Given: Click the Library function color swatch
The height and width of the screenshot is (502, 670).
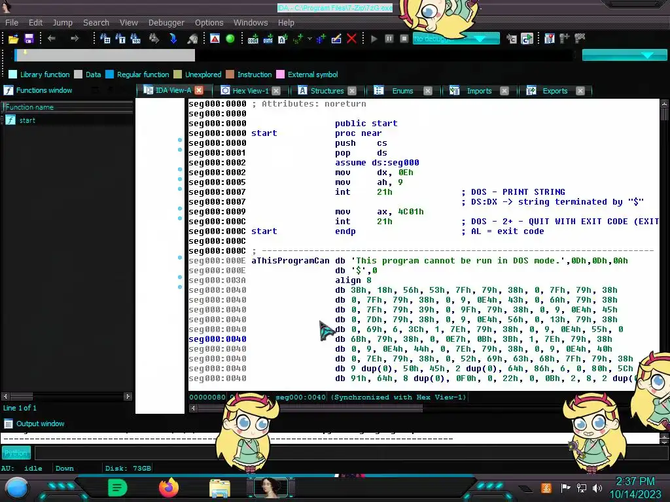Looking at the screenshot, I should 13,75.
